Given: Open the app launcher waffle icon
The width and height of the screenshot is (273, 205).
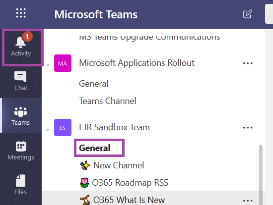Looking at the screenshot, I should [21, 13].
